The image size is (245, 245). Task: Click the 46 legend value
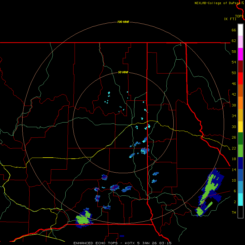coord(234,84)
